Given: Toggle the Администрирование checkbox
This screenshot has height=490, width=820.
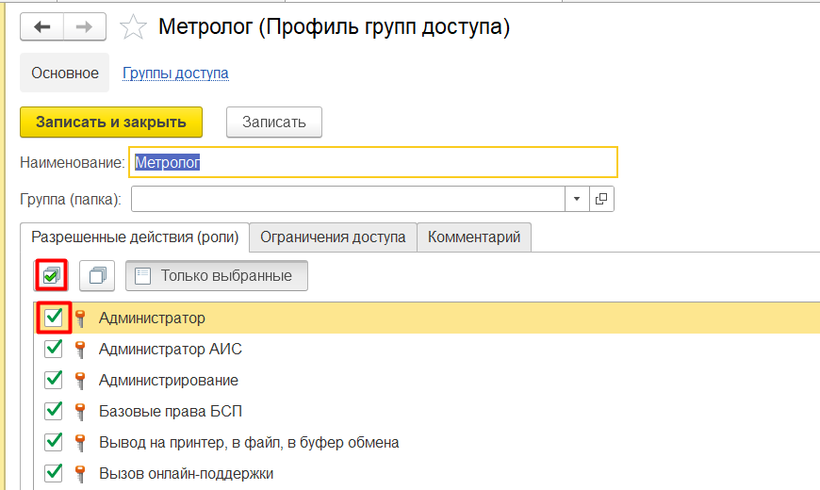Looking at the screenshot, I should pyautogui.click(x=54, y=380).
